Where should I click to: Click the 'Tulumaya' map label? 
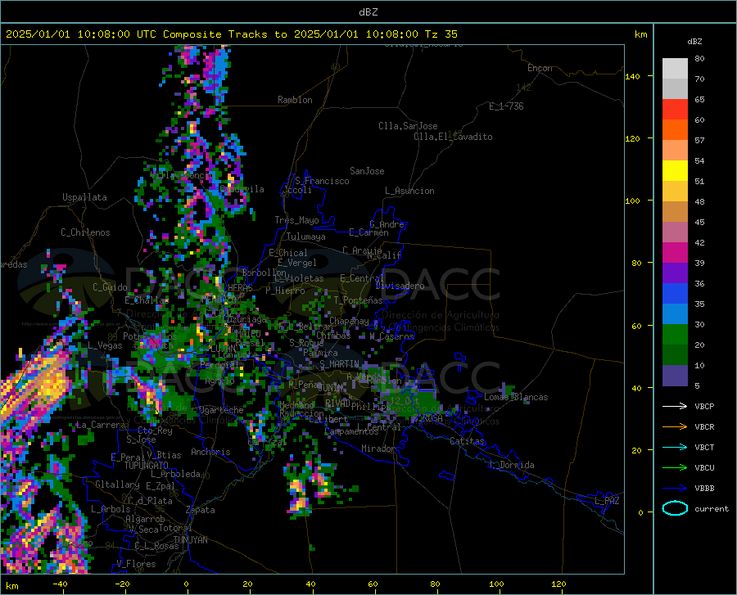pyautogui.click(x=306, y=237)
